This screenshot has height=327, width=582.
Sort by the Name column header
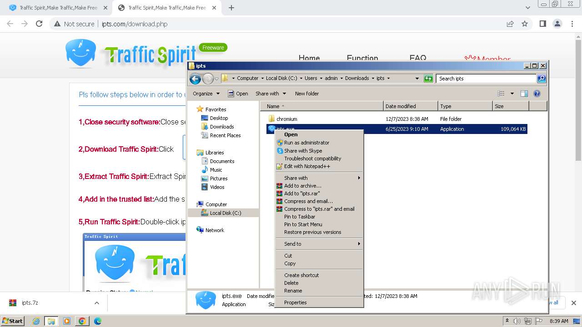click(322, 106)
